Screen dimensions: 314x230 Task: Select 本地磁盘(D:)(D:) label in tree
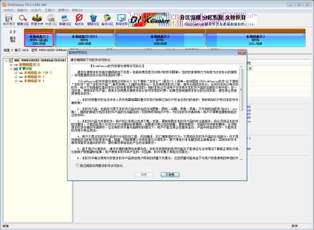38,73
